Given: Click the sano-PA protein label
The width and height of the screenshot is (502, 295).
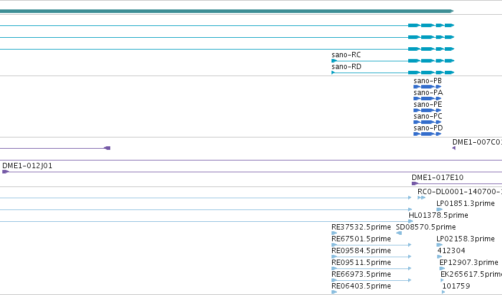Looking at the screenshot, I should [x=428, y=93].
